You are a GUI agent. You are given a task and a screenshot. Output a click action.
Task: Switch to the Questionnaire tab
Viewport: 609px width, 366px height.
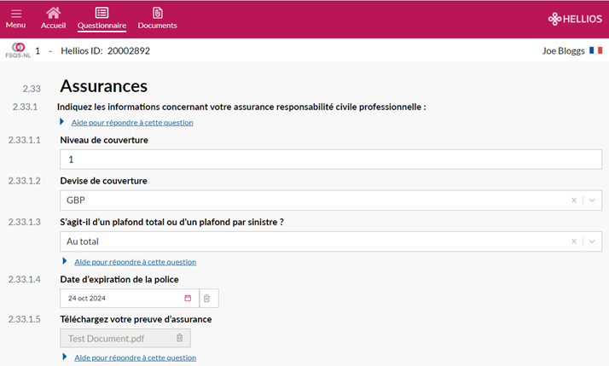101,18
